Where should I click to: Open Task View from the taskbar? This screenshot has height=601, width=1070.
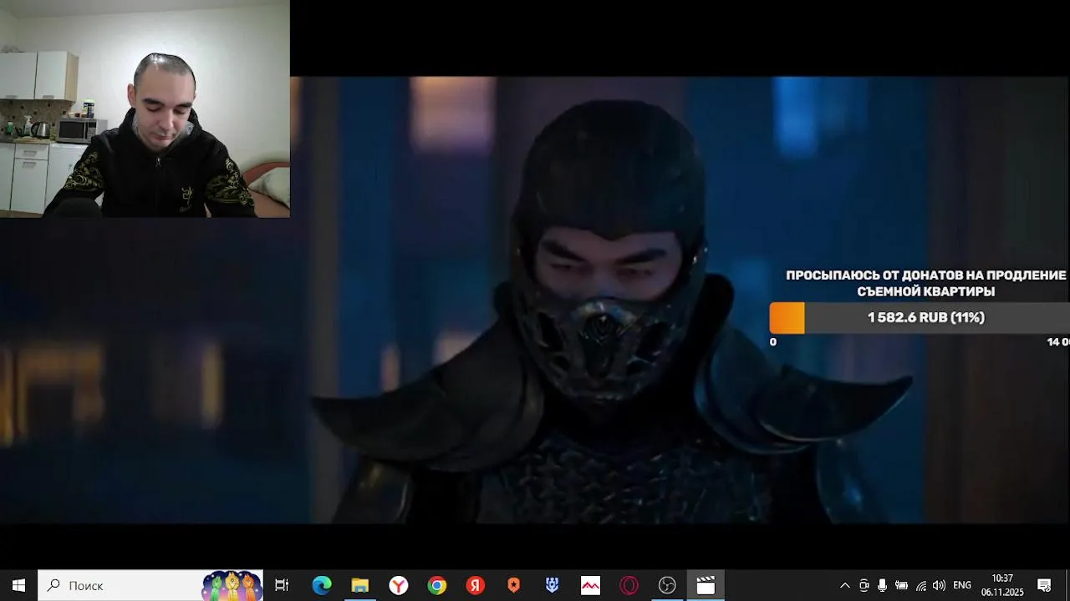282,585
